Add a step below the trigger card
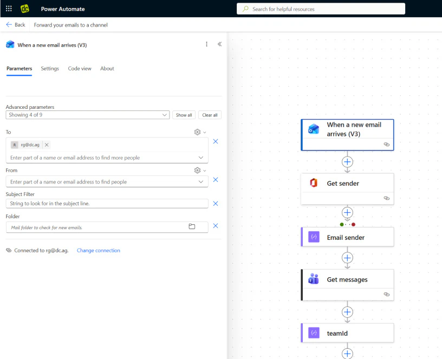 347,162
